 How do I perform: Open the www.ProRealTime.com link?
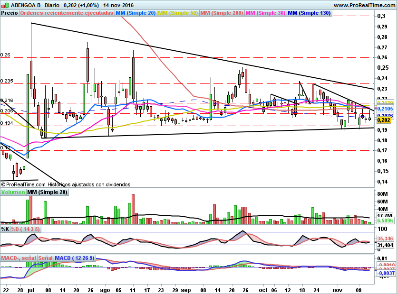point(364,5)
